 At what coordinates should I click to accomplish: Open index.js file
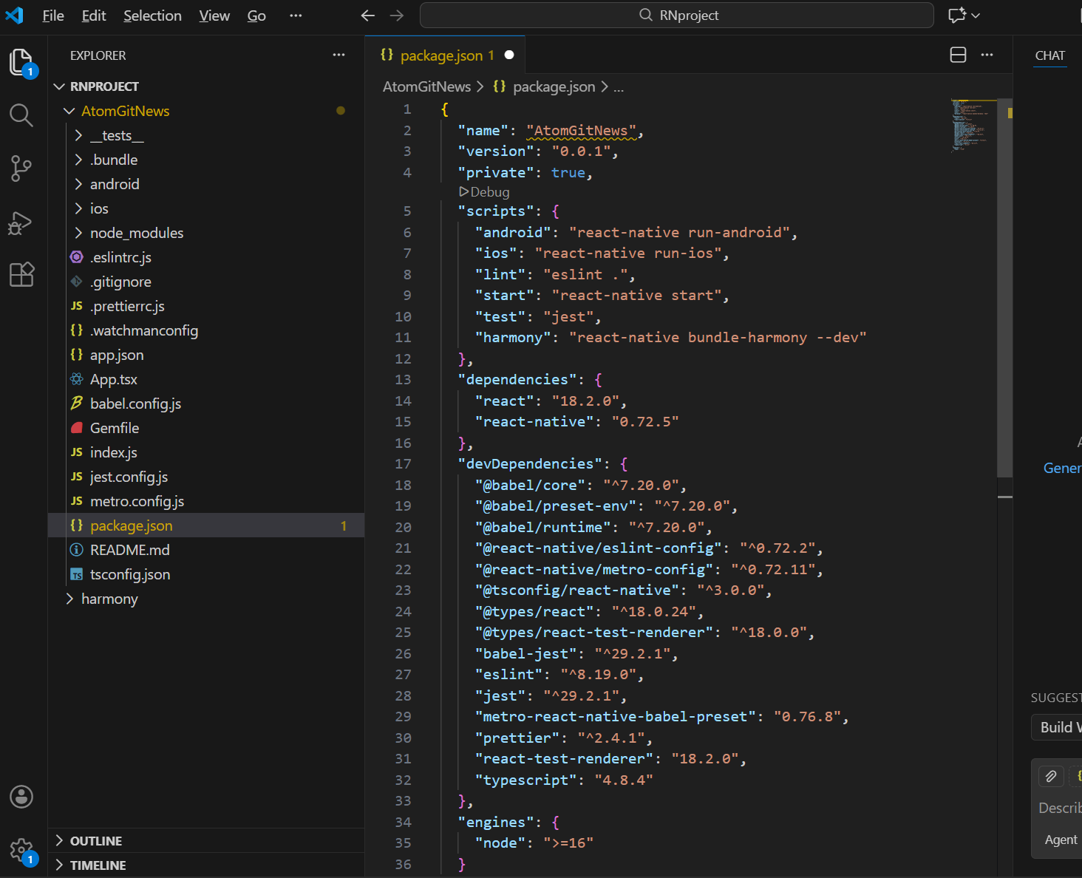pos(206,452)
